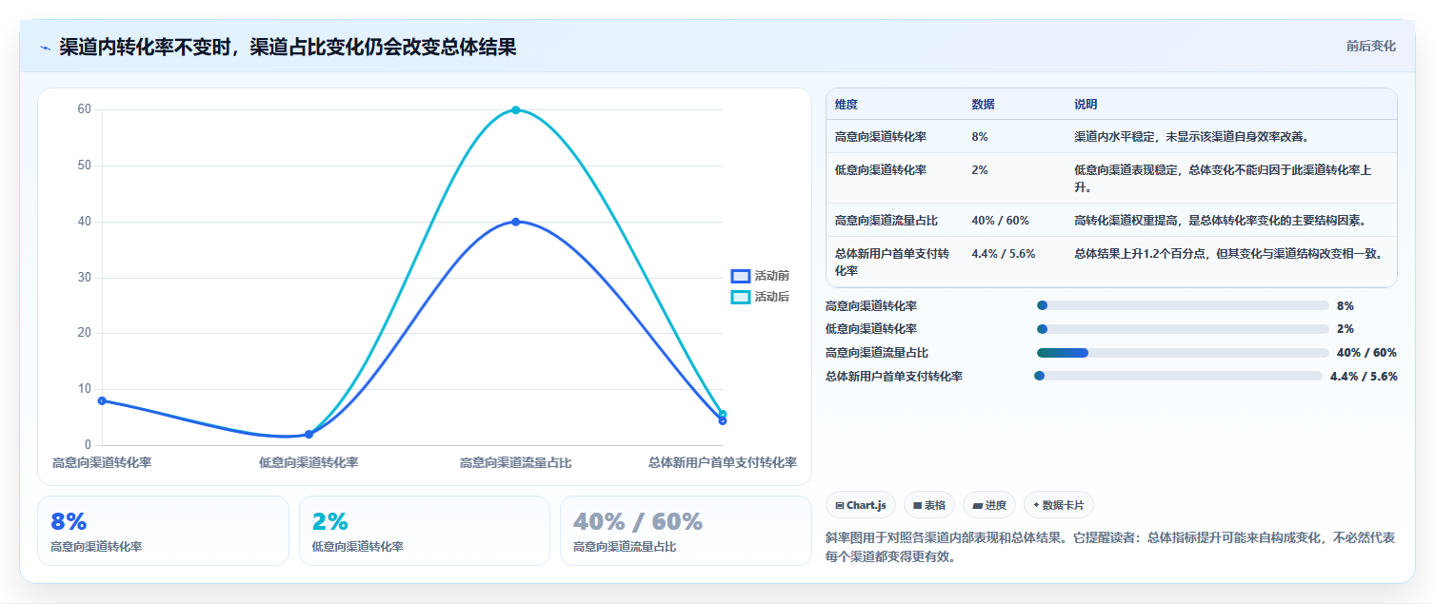The height and width of the screenshot is (604, 1435).
Task: Click the 总体新用户首单支付转化率 table row label
Action: tap(892, 262)
